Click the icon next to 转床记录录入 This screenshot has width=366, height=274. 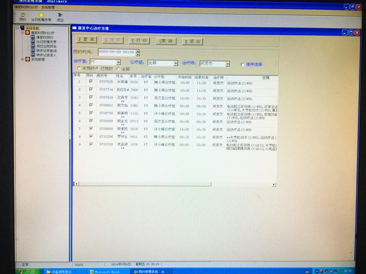click(33, 55)
